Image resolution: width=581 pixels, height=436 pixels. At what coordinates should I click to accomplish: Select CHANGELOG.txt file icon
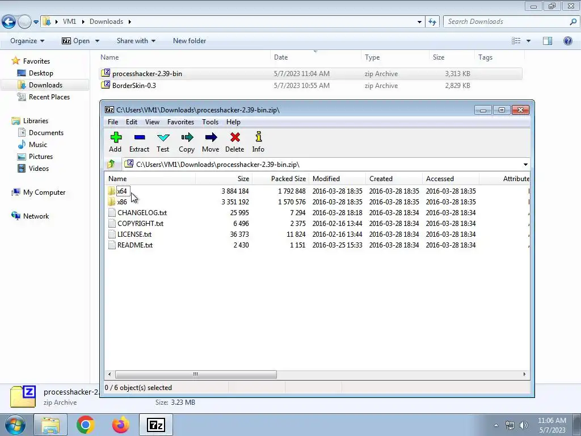tap(112, 213)
